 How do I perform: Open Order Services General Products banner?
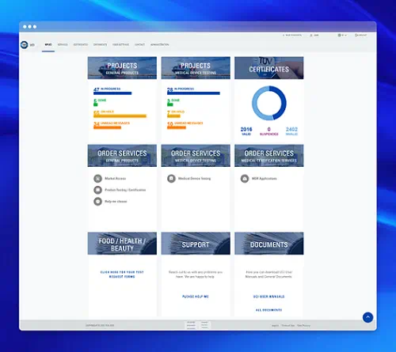[122, 156]
